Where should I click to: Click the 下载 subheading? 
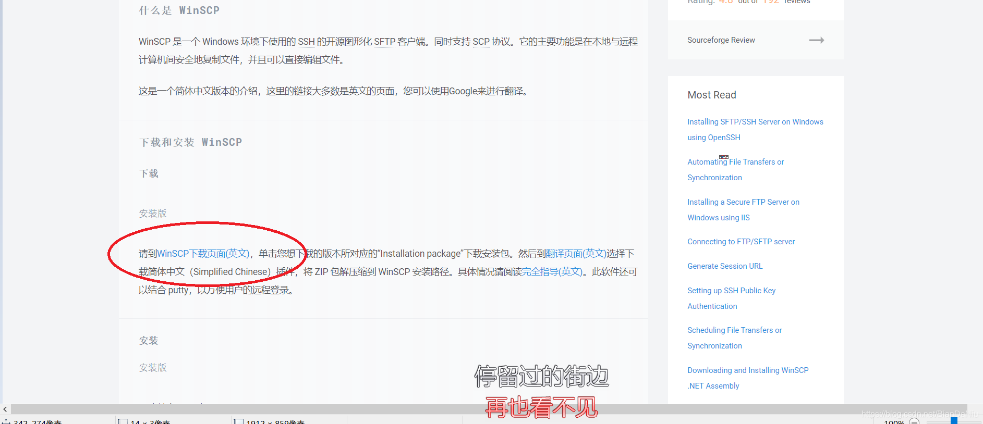pyautogui.click(x=149, y=173)
